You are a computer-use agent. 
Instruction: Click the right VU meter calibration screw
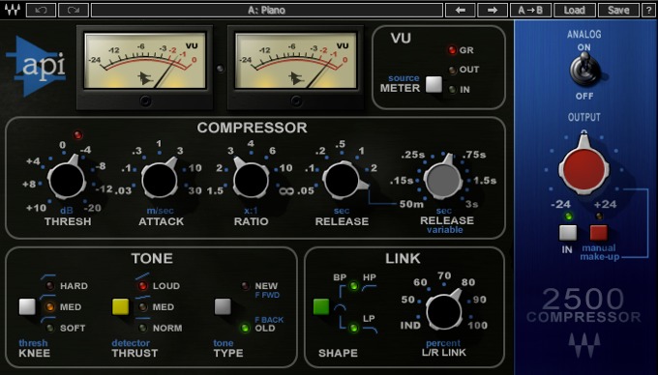[x=296, y=101]
